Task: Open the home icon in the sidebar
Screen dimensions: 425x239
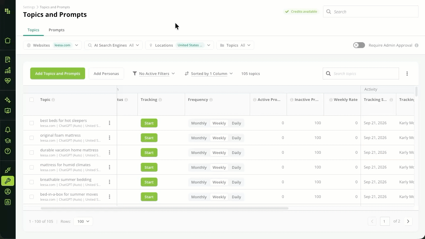Action: 8,40
